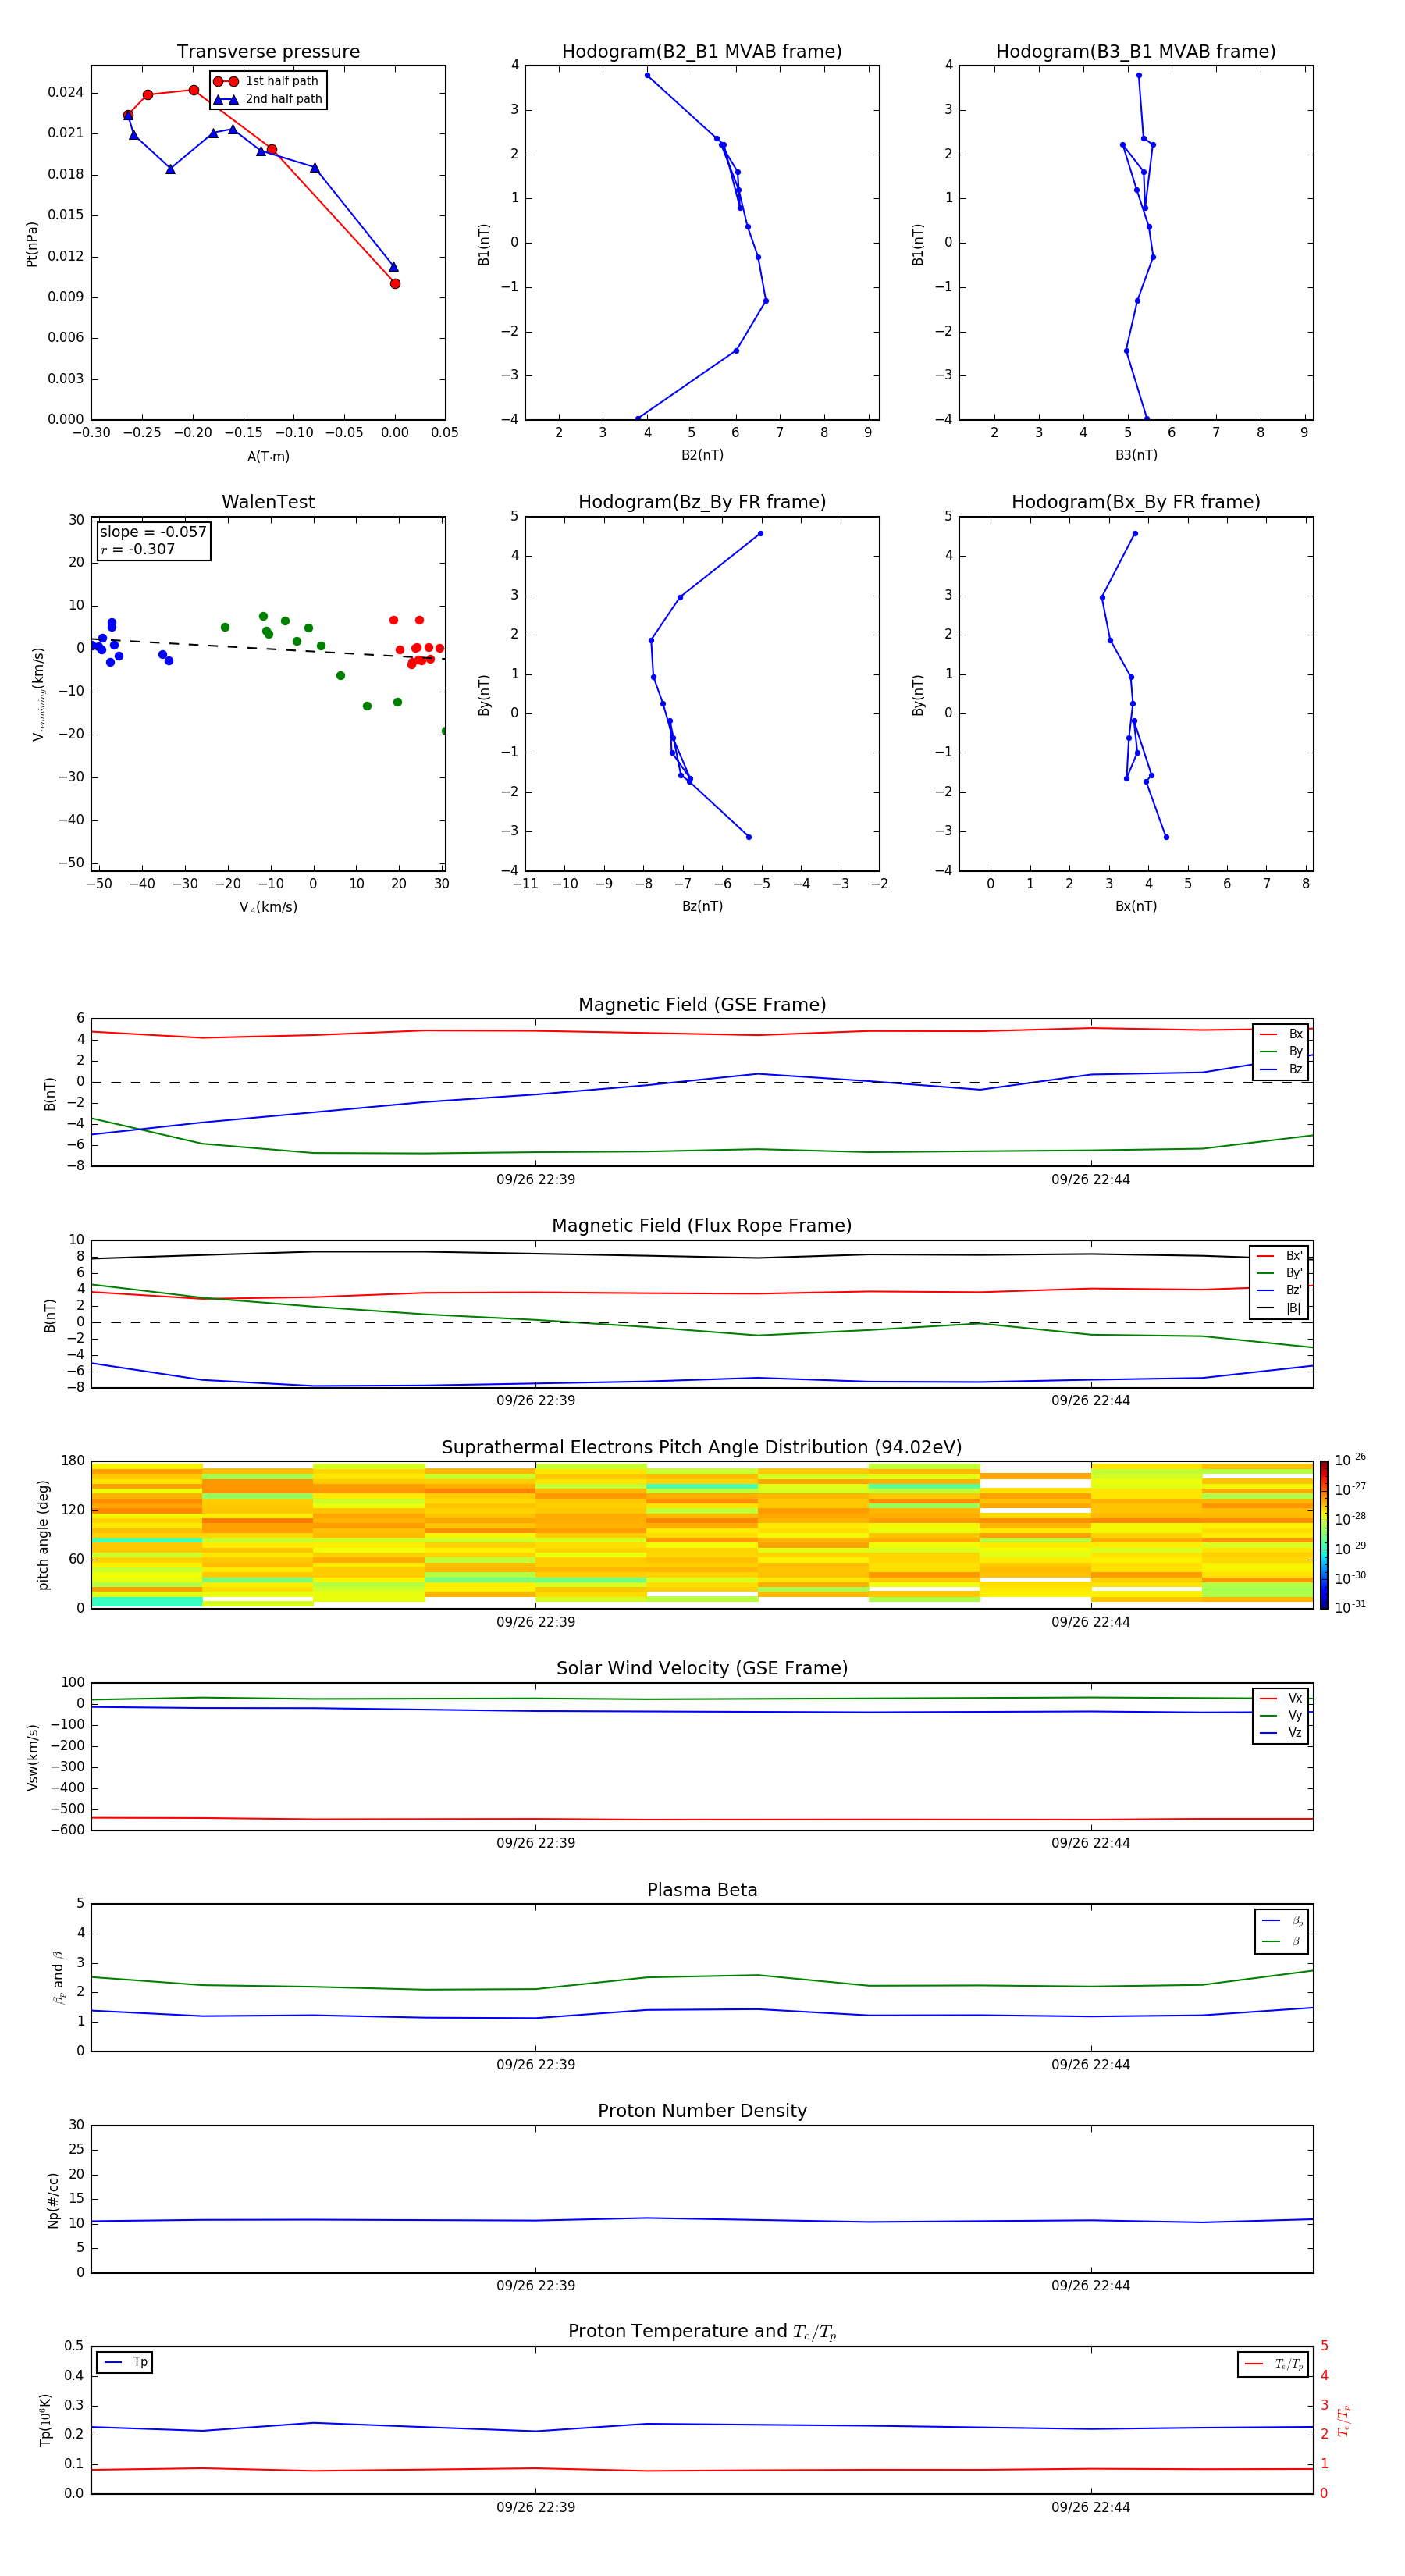Click the pitch angle (deg) y-axis label
This screenshot has width=1405, height=2576.
(x=43, y=1535)
